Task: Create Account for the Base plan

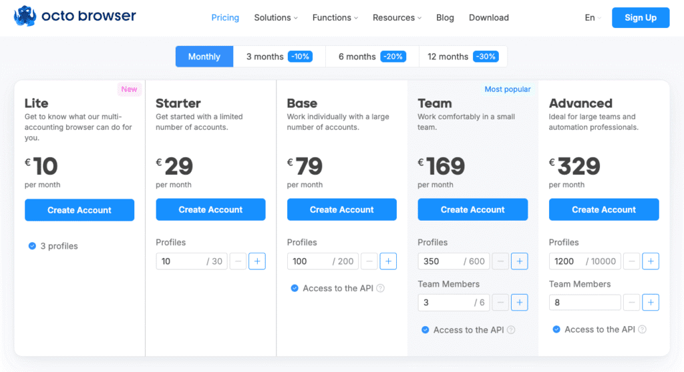Action: 341,209
